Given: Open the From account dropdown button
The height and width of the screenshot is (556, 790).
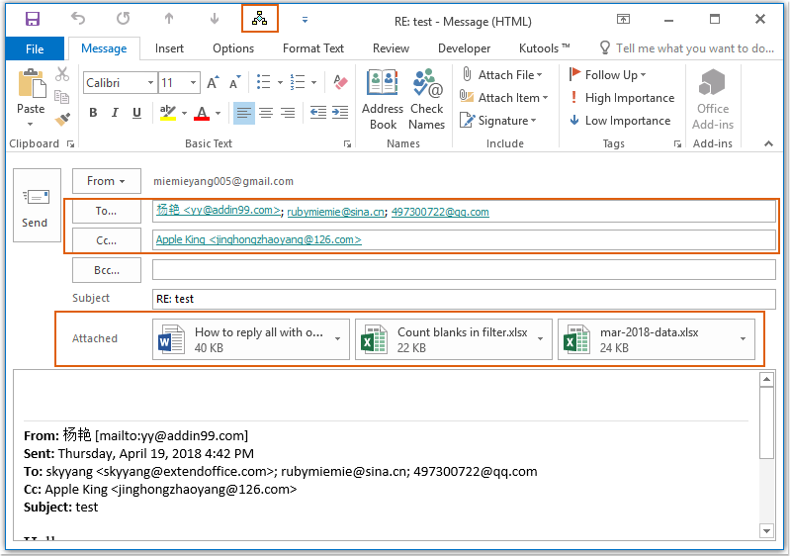Looking at the screenshot, I should coord(107,181).
